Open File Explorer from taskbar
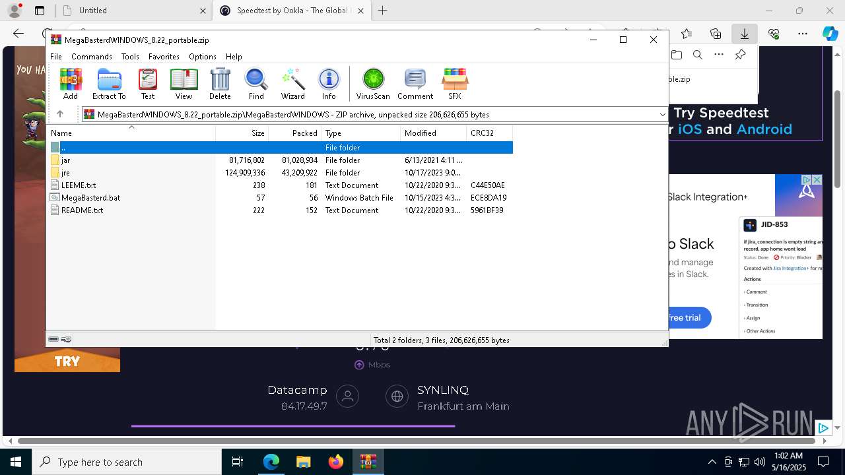The height and width of the screenshot is (475, 845). tap(303, 462)
